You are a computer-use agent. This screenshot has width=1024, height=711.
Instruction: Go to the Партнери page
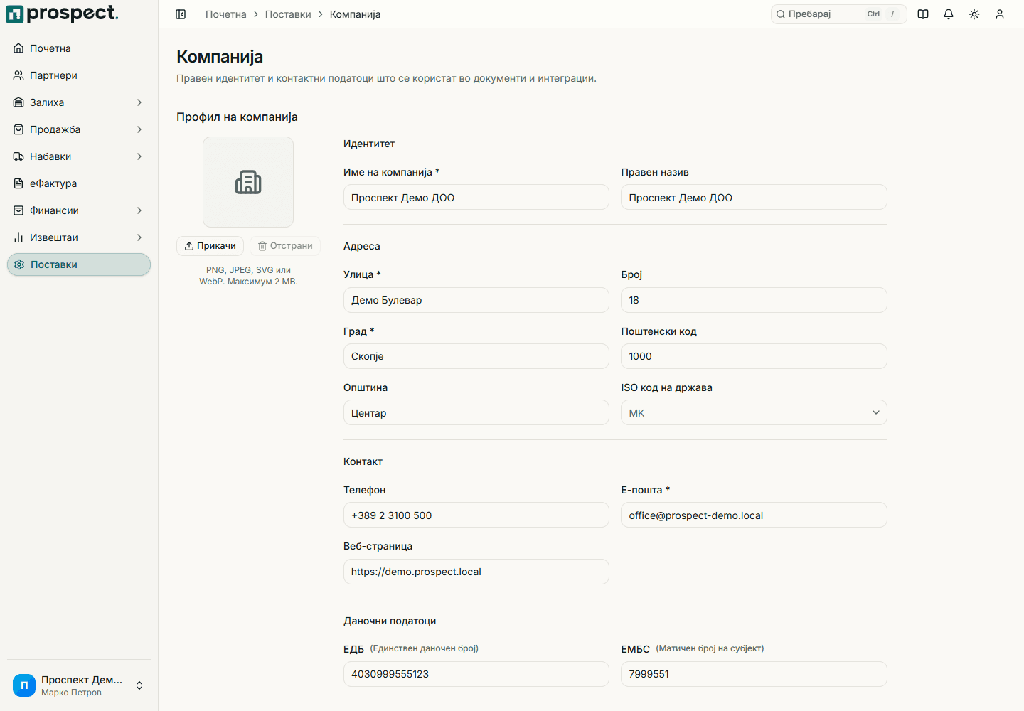click(79, 75)
